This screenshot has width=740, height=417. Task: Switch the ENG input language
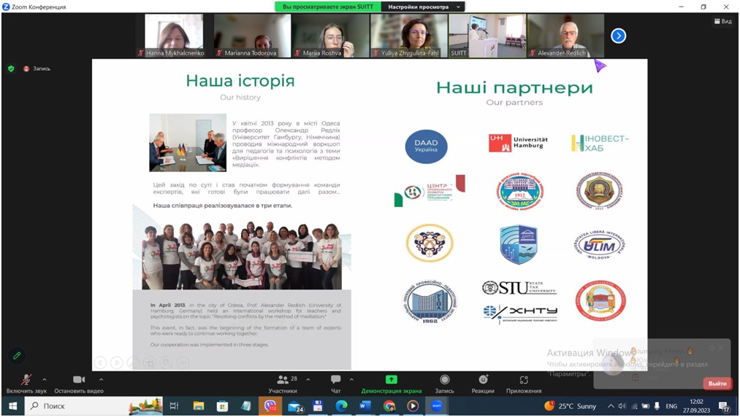671,405
